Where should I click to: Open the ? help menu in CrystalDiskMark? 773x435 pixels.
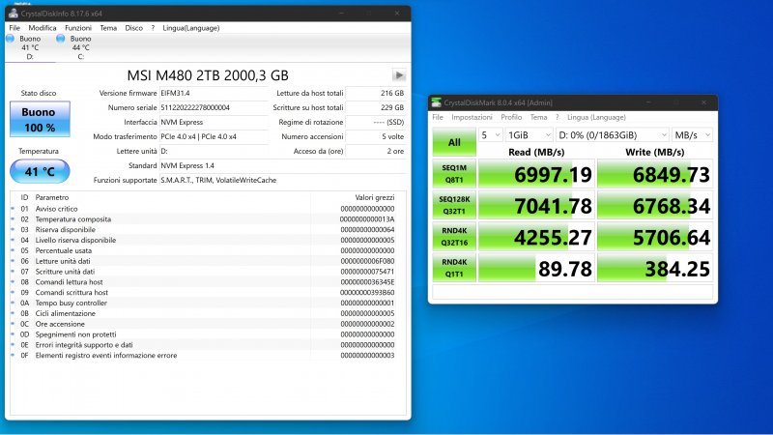[x=558, y=117]
